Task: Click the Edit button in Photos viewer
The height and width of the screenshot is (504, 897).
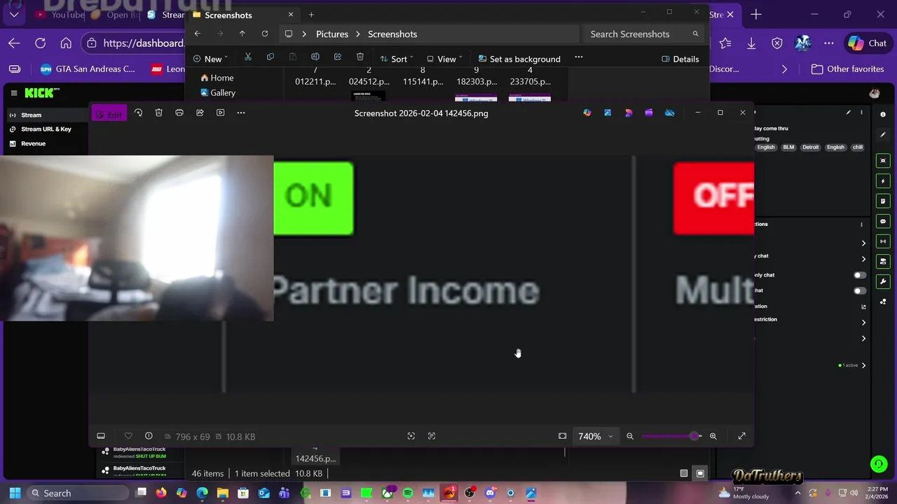Action: 109,113
